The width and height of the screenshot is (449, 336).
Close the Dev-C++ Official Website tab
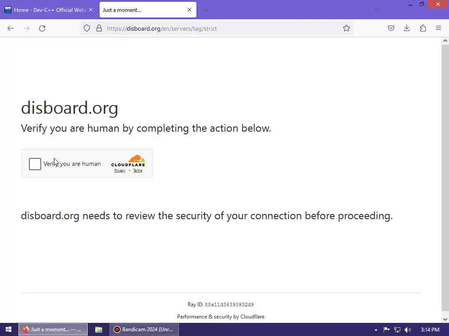click(91, 10)
